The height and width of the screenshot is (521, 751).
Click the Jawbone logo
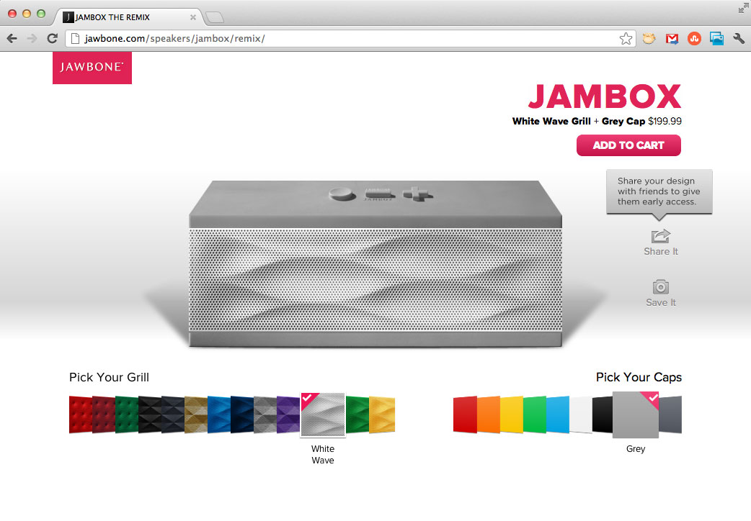point(92,68)
